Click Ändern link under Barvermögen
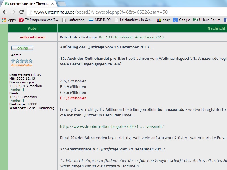227x170 pixels. pyautogui.click(x=16, y=90)
